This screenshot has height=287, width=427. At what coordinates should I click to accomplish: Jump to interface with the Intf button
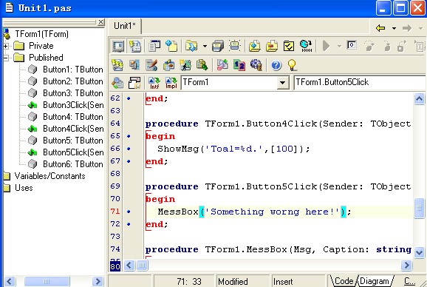pyautogui.click(x=154, y=82)
